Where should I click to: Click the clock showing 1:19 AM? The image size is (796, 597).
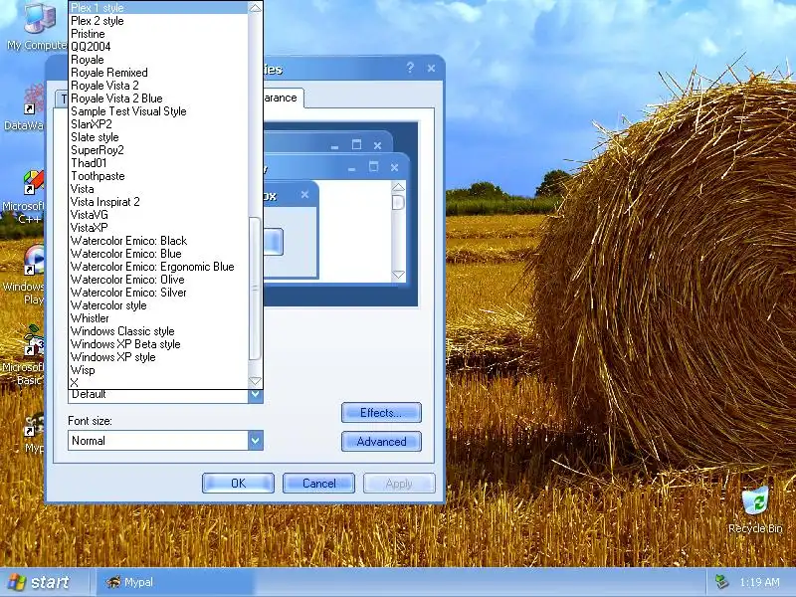[x=759, y=582]
